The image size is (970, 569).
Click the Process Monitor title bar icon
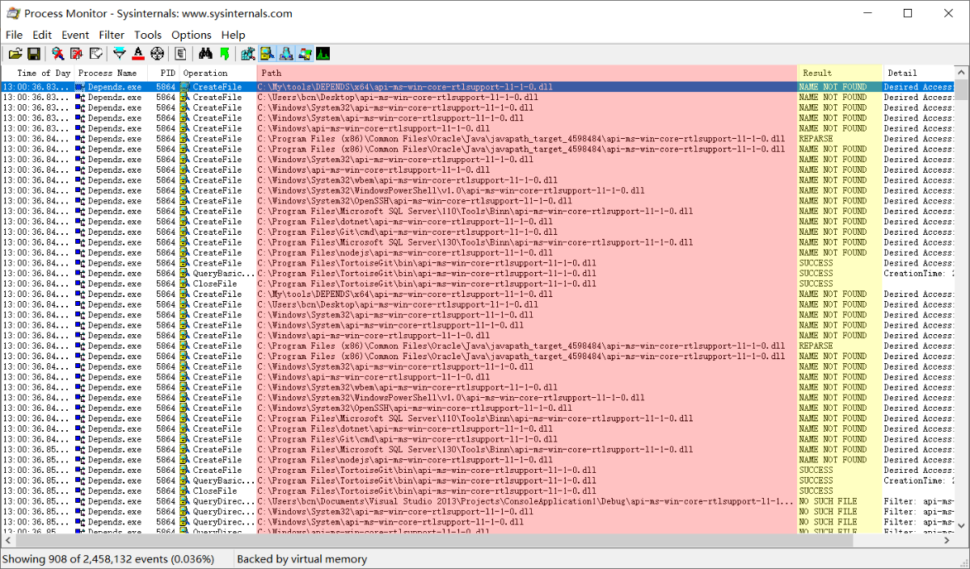tap(13, 13)
